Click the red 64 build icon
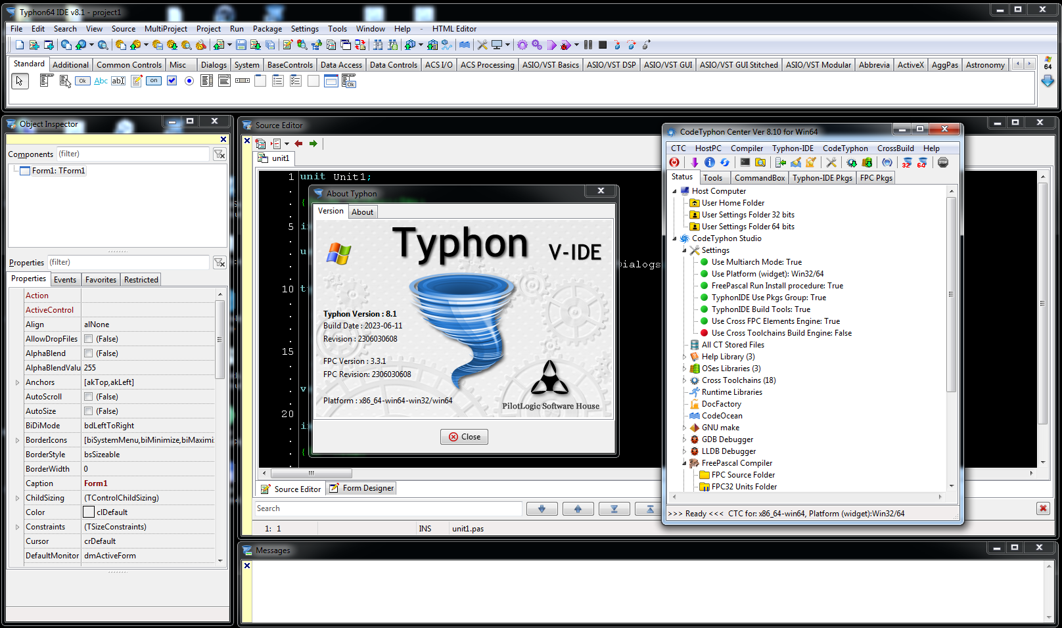 tap(922, 162)
